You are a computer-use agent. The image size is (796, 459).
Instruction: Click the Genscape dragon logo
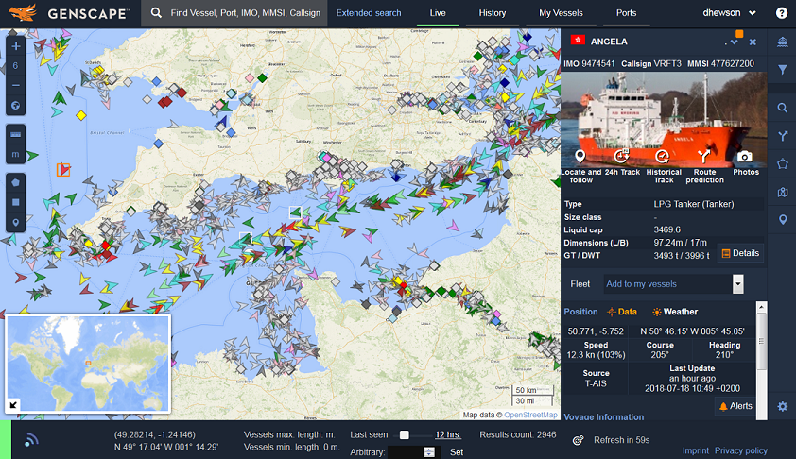(23, 12)
